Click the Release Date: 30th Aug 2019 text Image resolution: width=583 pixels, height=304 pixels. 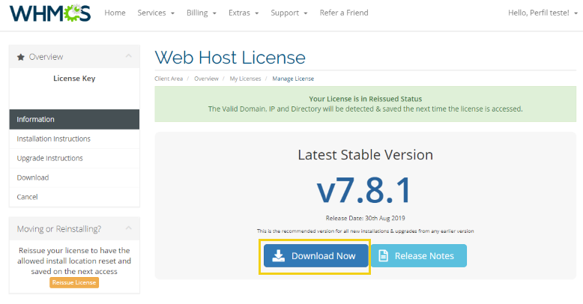[366, 218]
